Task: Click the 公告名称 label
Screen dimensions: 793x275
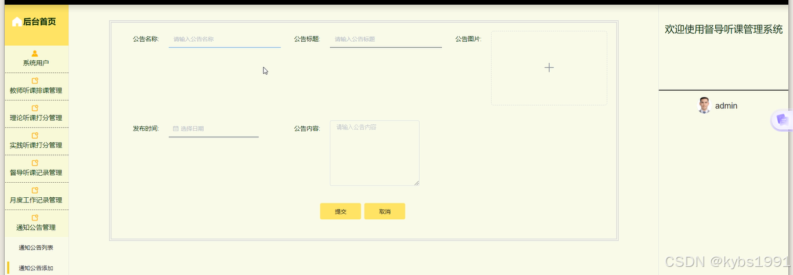Action: tap(146, 39)
